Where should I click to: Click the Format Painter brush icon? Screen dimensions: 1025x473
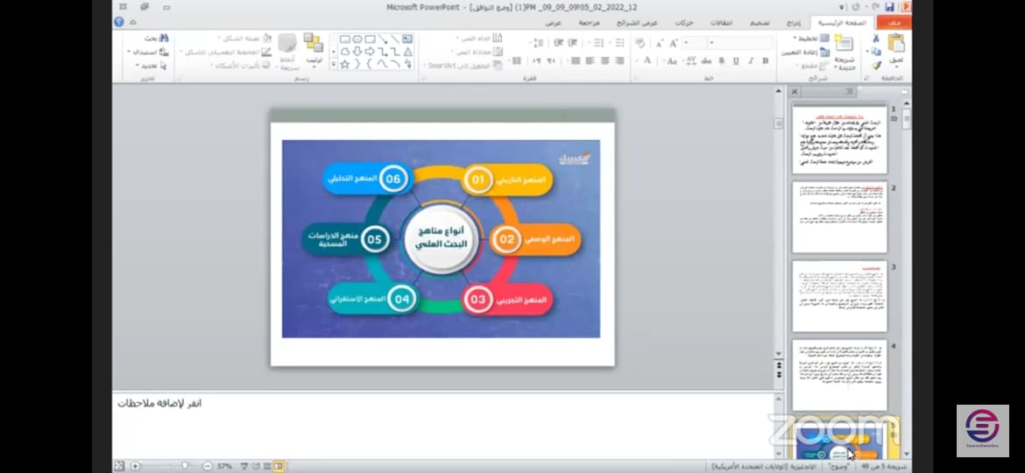pyautogui.click(x=876, y=66)
